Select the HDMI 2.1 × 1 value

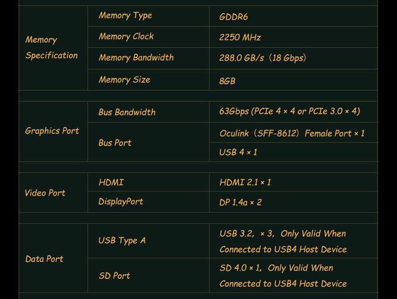pos(245,182)
